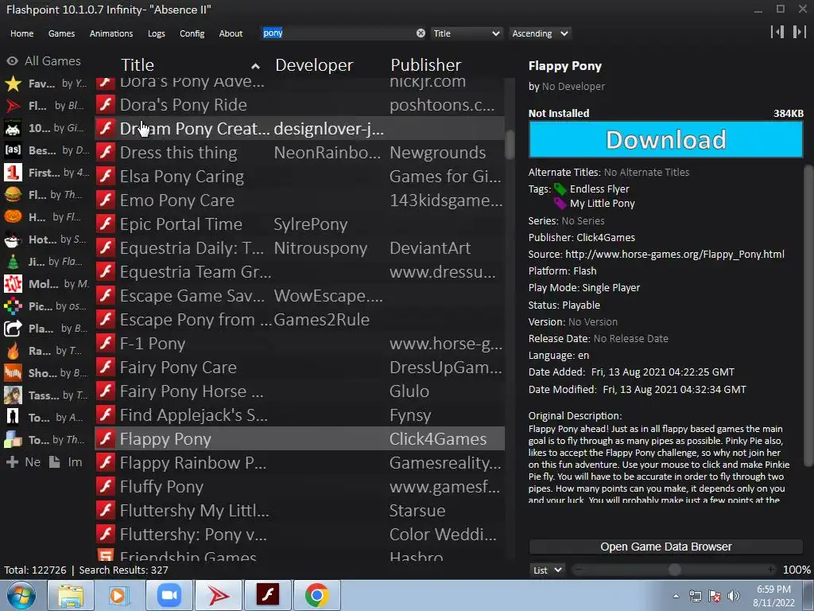
Task: Open Ra... playlist flame icon
Action: coord(13,351)
